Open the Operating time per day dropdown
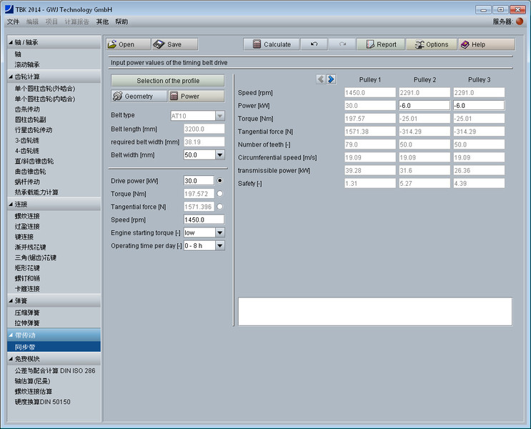This screenshot has height=429, width=531. point(219,246)
